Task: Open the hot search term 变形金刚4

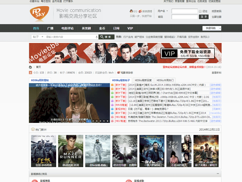Action: pyautogui.click(x=193, y=37)
